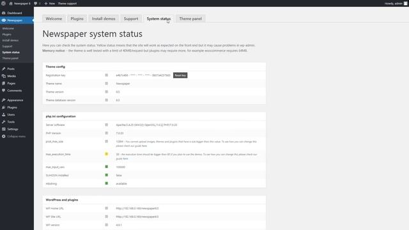Click the Plugins plug icon in sidebar
409x230 pixels.
tap(4, 107)
